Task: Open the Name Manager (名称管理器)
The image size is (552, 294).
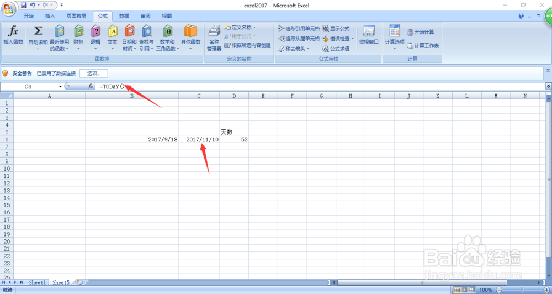Action: point(214,38)
